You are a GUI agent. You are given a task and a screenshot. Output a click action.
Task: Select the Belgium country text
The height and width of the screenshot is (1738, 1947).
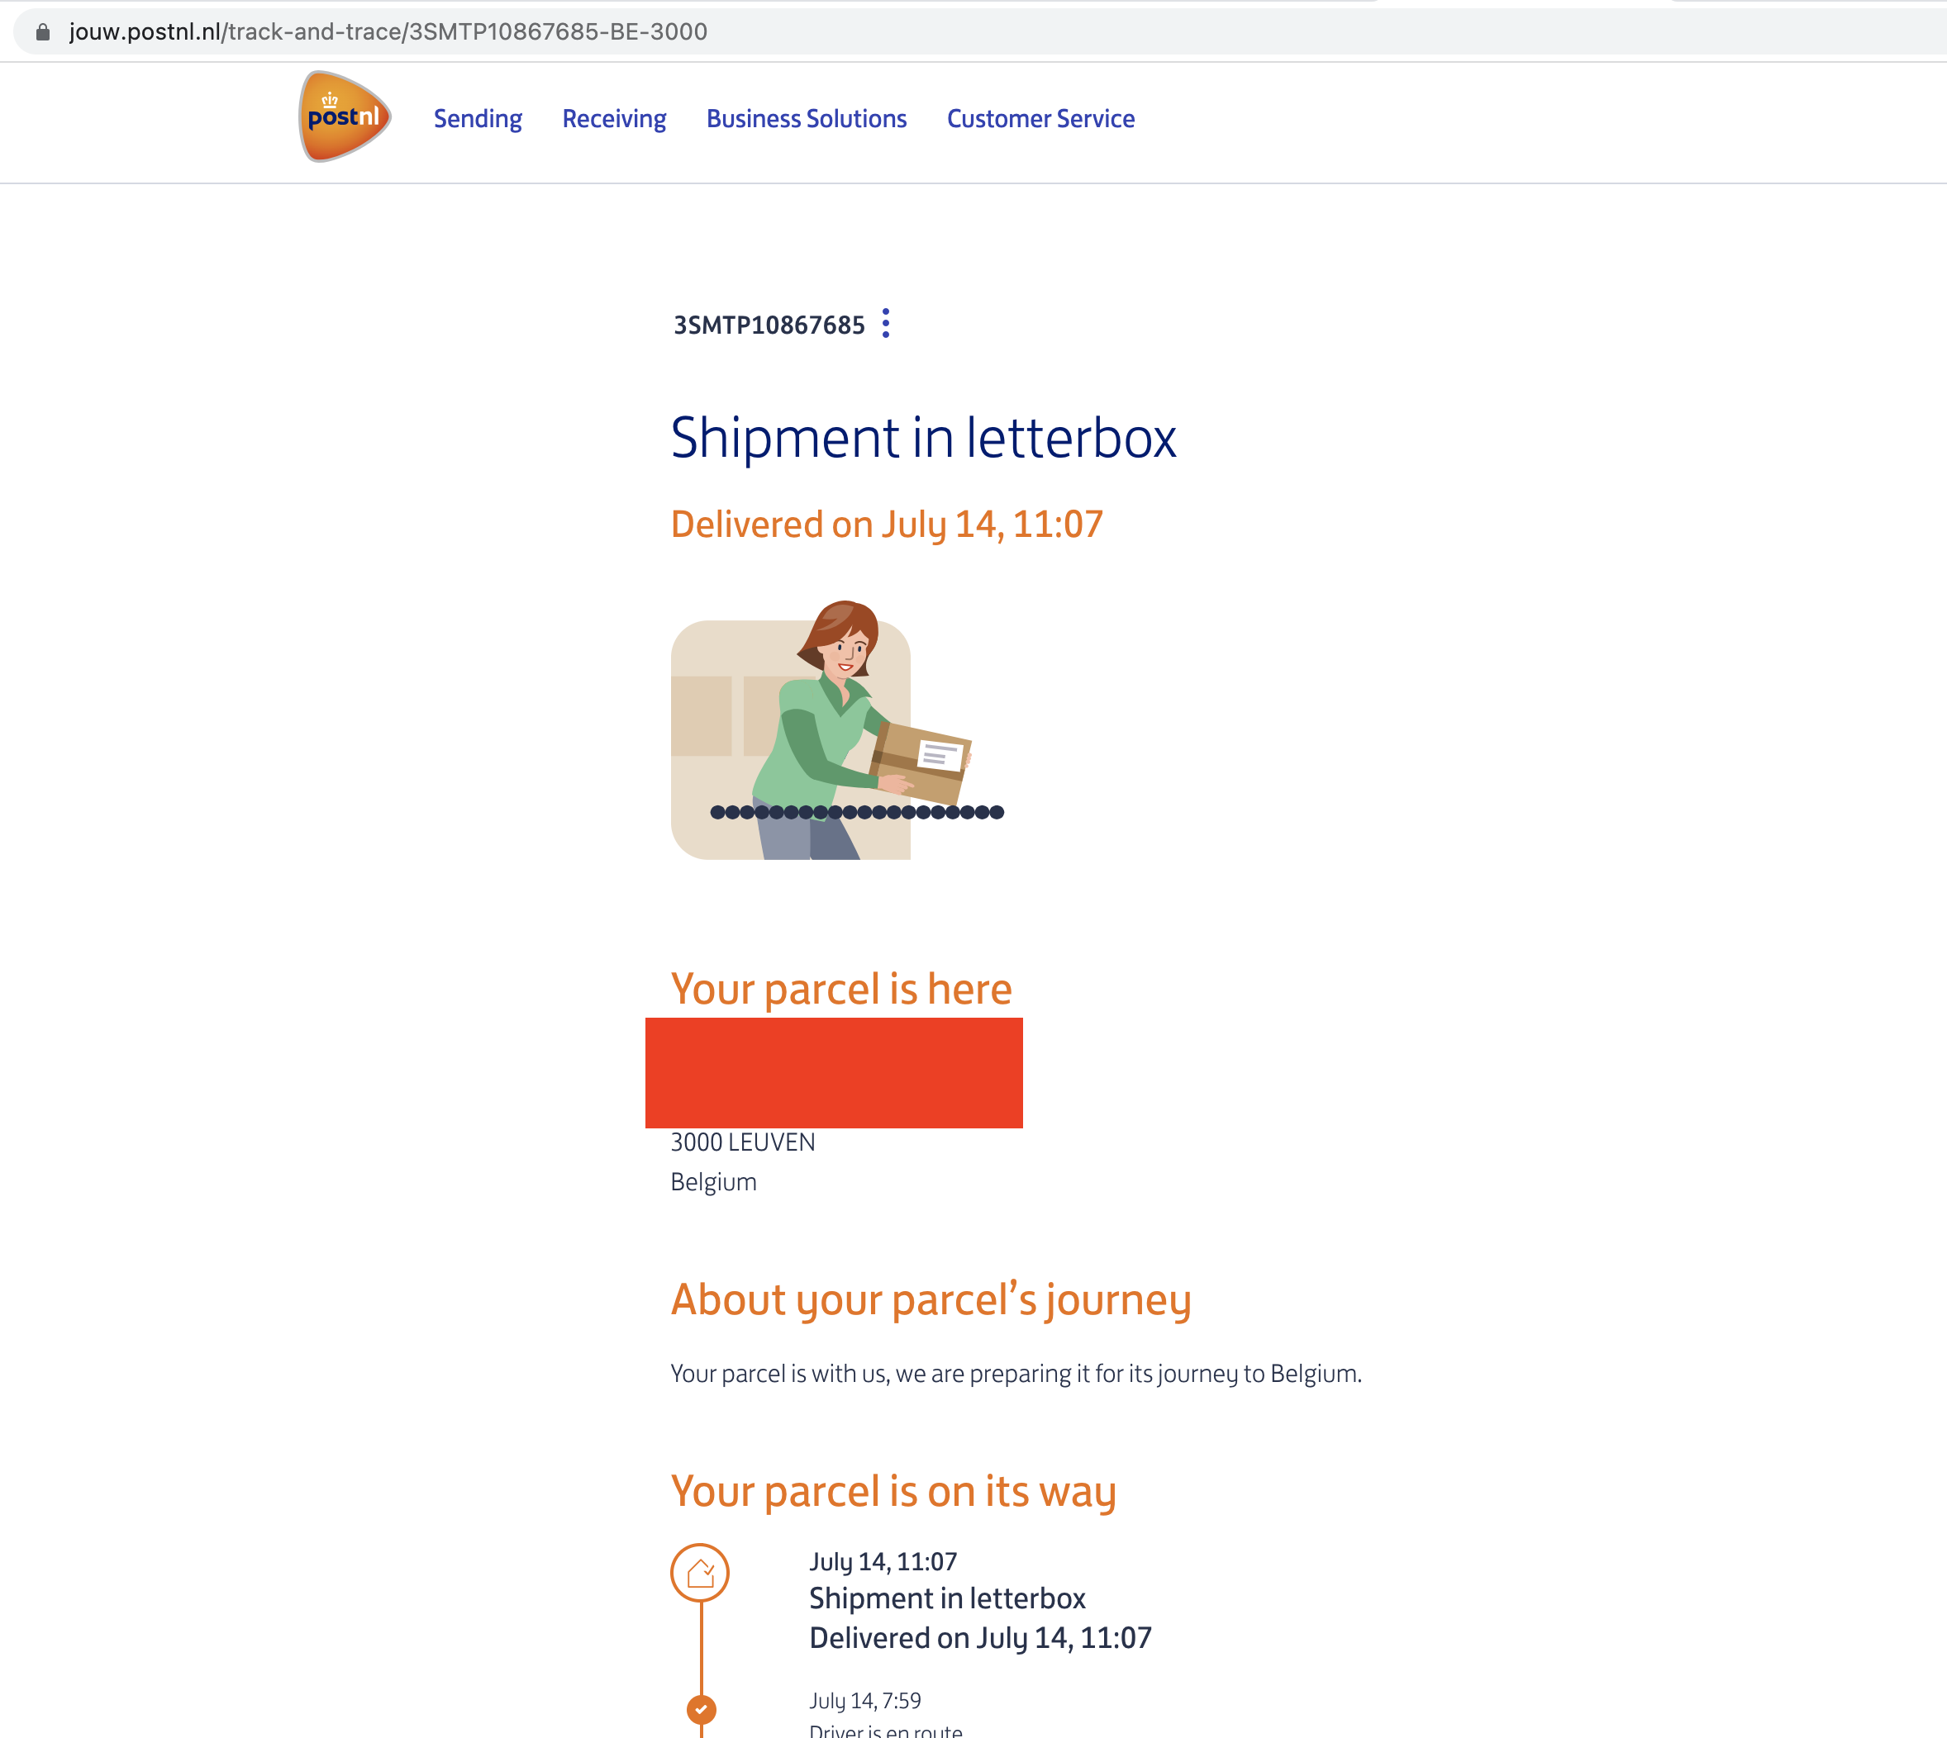712,1181
